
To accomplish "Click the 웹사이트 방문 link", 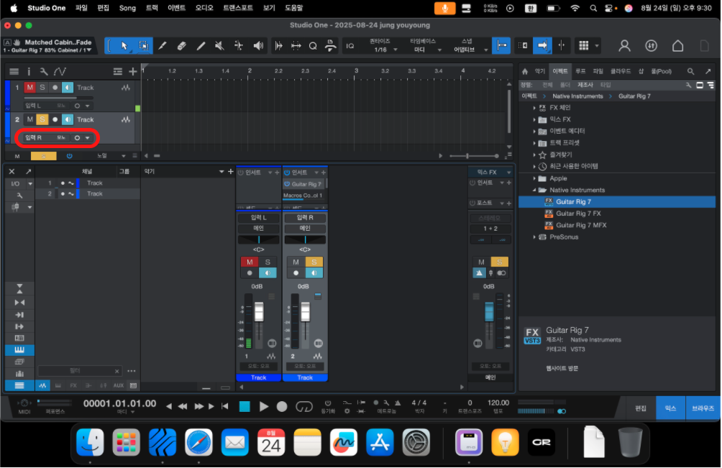I will click(x=562, y=368).
